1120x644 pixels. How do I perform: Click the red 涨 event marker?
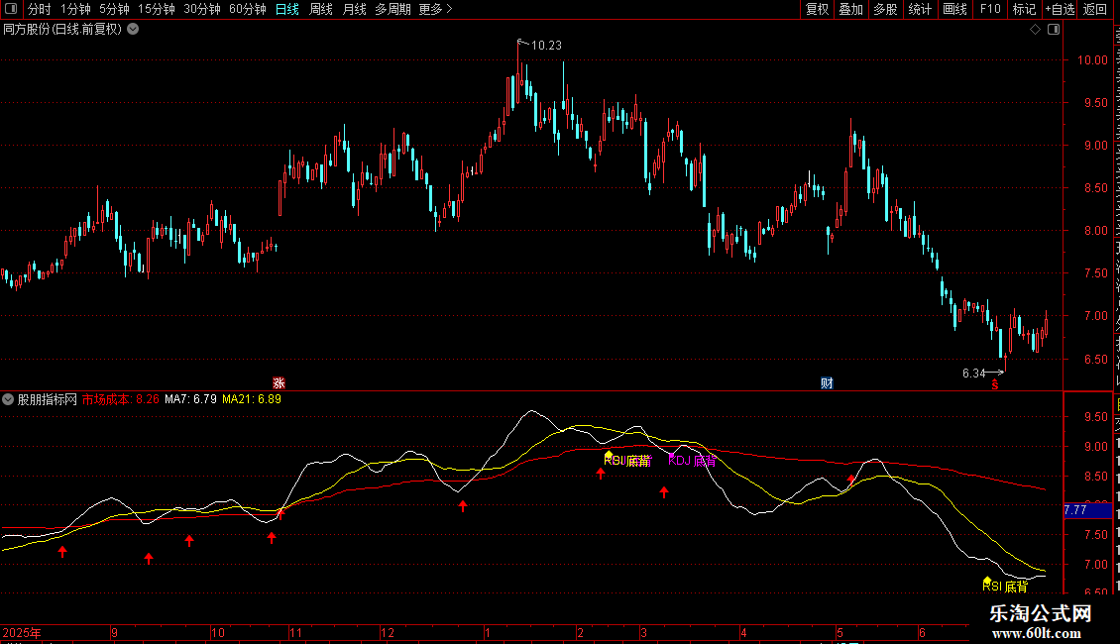point(279,383)
